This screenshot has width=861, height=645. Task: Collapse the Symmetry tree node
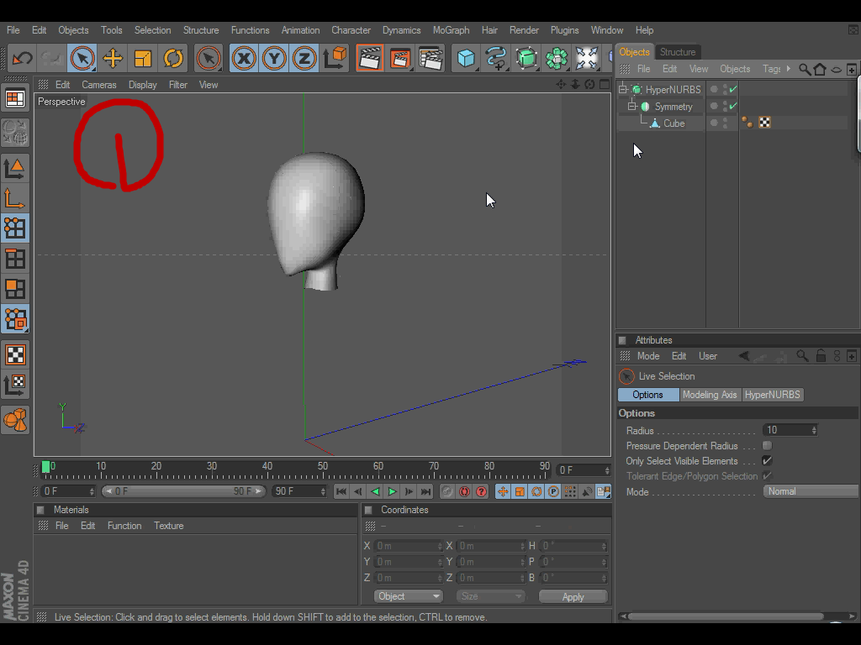coord(631,106)
